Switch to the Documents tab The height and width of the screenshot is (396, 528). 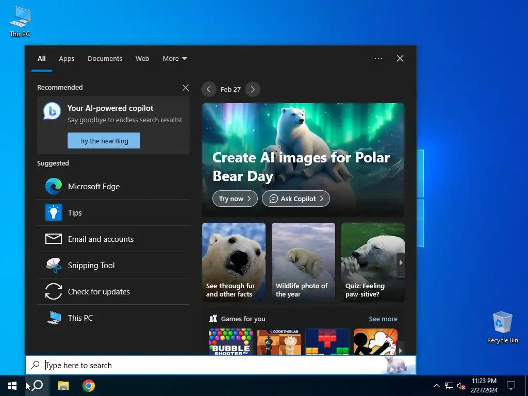click(x=105, y=59)
